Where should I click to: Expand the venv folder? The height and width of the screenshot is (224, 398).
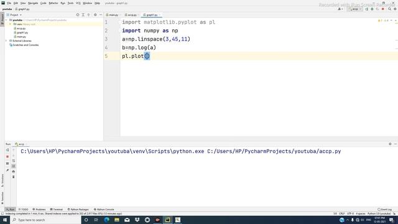pyautogui.click(x=10, y=24)
